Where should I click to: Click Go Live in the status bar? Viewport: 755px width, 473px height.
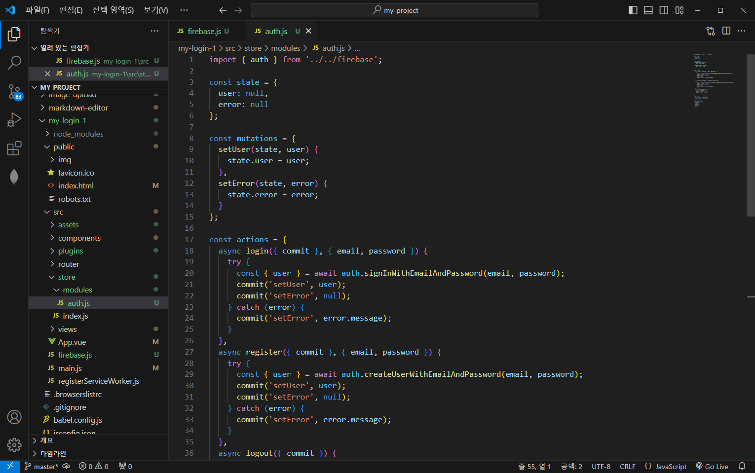point(712,467)
